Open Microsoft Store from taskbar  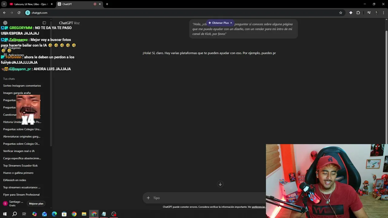[x=64, y=214]
